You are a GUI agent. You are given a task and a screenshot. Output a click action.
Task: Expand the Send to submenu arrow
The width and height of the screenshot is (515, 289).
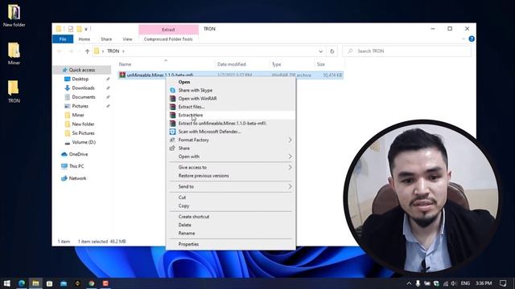click(x=290, y=187)
